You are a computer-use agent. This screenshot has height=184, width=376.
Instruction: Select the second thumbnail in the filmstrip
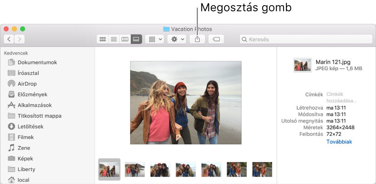(x=135, y=169)
